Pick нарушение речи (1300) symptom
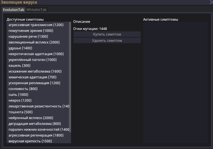The height and width of the screenshot is (149, 213). (28, 37)
